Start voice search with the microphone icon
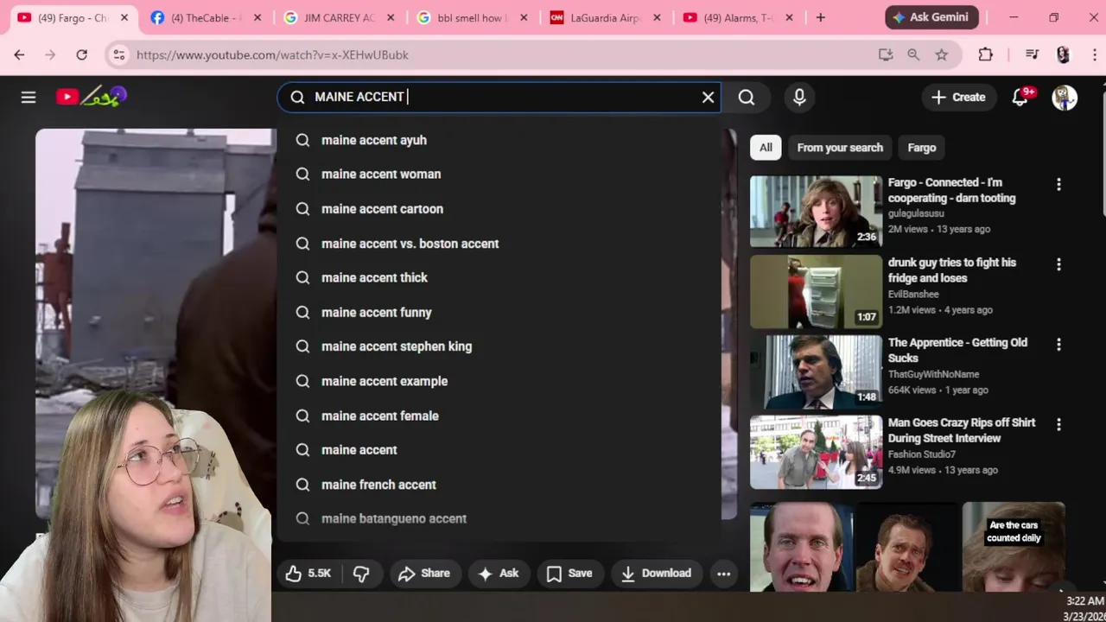Viewport: 1106px width, 622px height. [799, 97]
